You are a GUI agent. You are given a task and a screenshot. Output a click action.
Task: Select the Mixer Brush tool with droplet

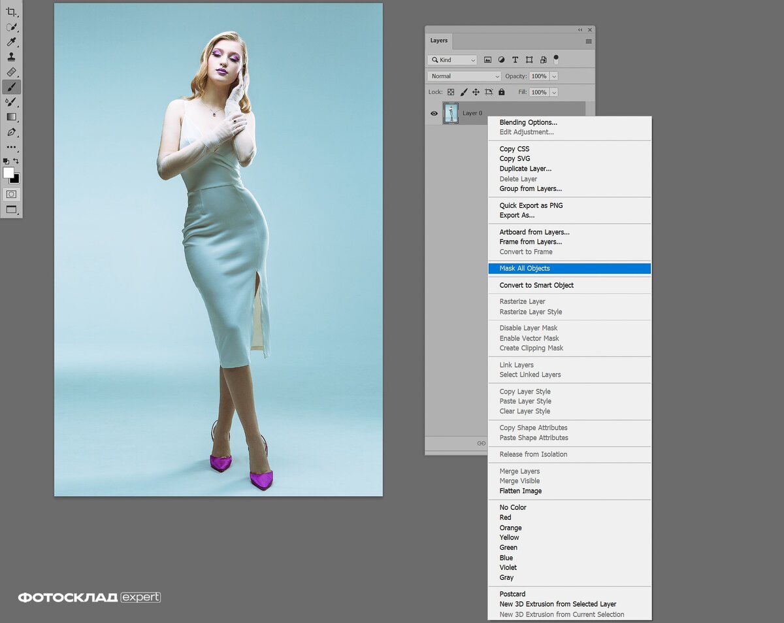coord(11,102)
